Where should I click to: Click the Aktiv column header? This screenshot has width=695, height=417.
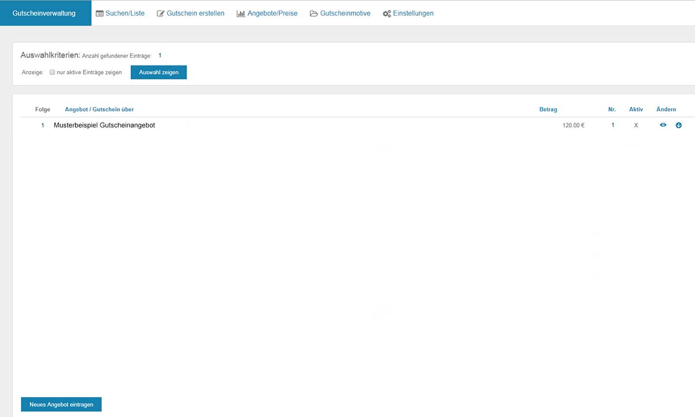636,109
